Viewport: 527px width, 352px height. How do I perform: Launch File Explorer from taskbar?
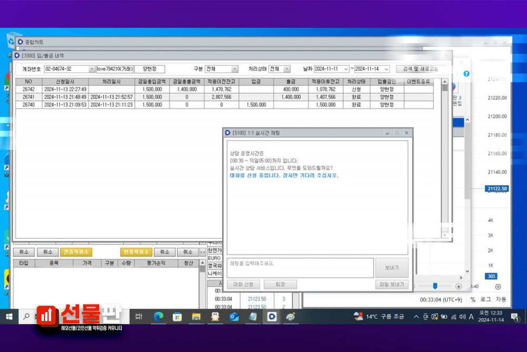(x=196, y=317)
